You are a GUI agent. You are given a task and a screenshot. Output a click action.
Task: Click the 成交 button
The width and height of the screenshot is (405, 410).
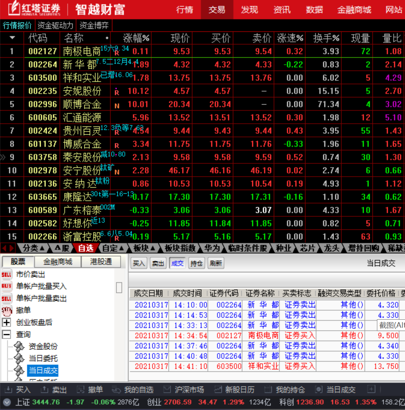[x=177, y=263]
